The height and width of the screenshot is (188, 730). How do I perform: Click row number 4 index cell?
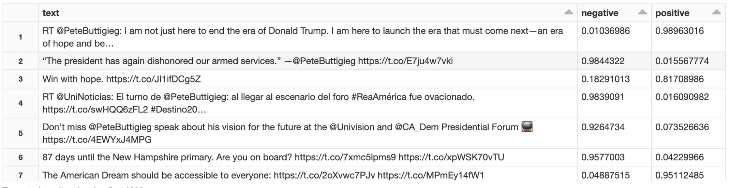pos(20,103)
